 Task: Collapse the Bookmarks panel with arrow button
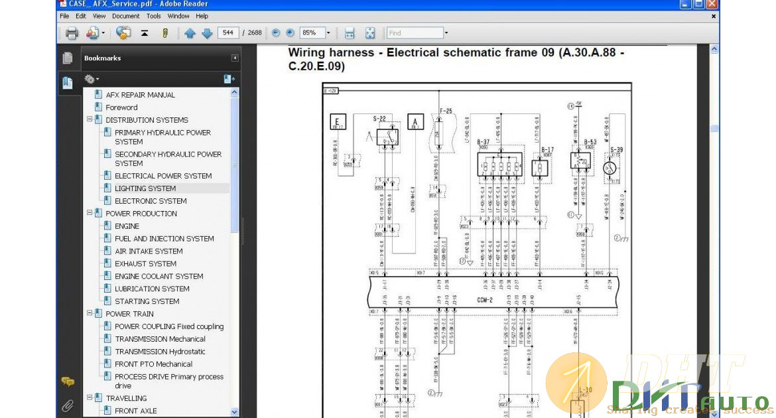[235, 58]
